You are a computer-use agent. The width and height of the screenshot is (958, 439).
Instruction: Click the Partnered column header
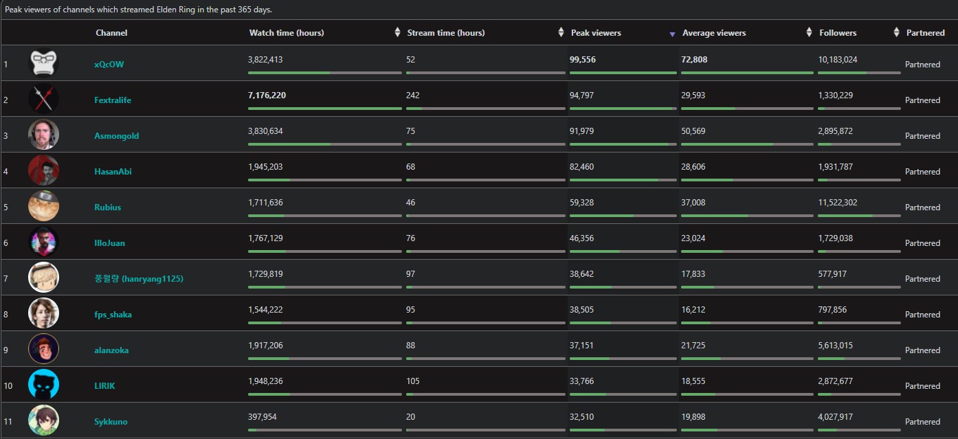(x=926, y=33)
